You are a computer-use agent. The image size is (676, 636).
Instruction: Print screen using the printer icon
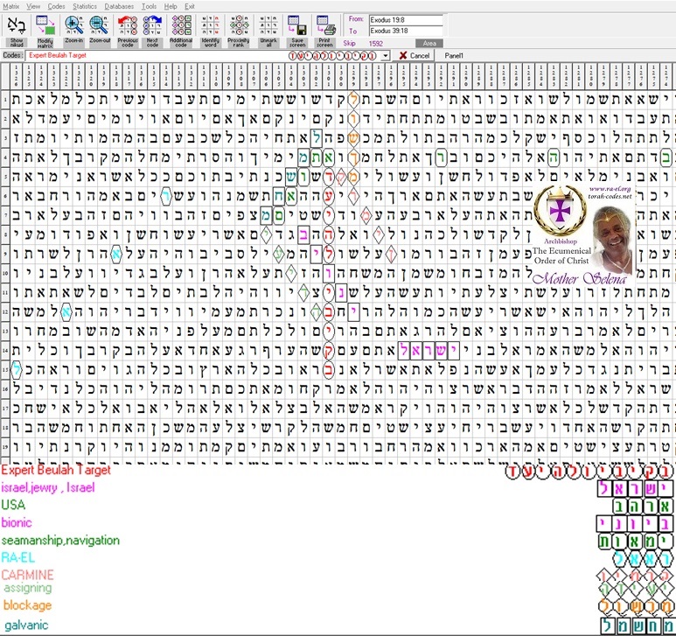click(326, 26)
